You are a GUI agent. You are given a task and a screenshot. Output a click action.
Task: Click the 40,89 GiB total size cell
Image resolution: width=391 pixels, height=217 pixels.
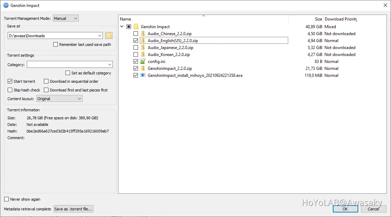point(314,27)
